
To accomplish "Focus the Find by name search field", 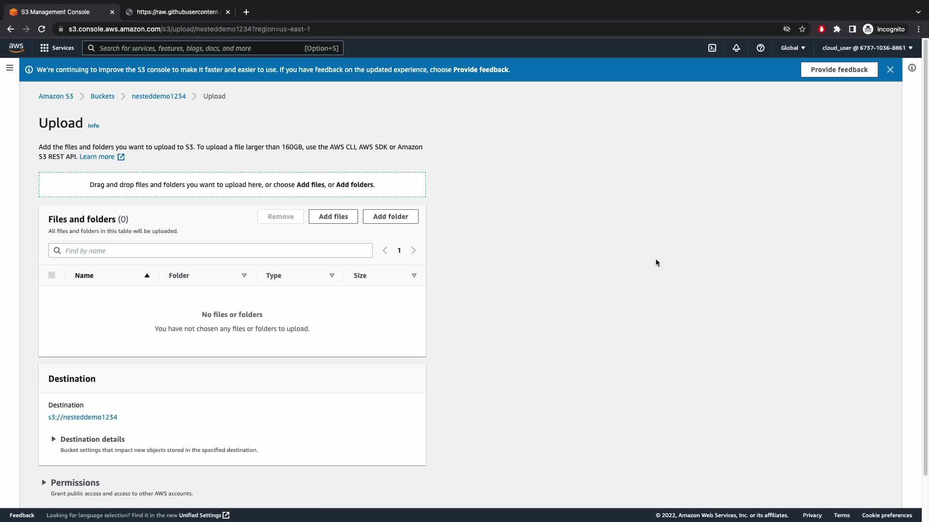I will pyautogui.click(x=217, y=250).
